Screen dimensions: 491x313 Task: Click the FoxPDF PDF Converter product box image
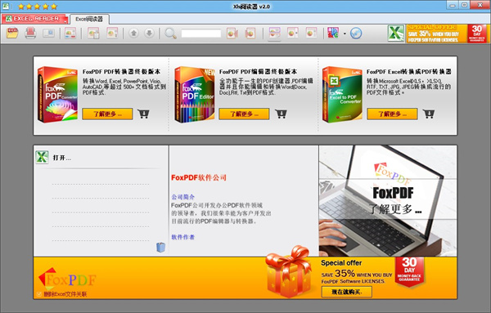tap(57, 95)
